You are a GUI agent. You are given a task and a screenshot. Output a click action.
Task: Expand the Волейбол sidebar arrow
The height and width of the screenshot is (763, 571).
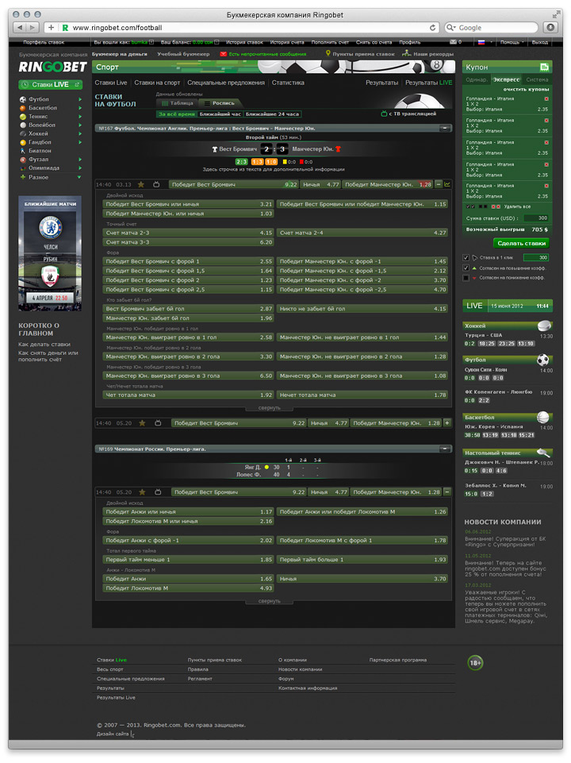click(x=79, y=125)
